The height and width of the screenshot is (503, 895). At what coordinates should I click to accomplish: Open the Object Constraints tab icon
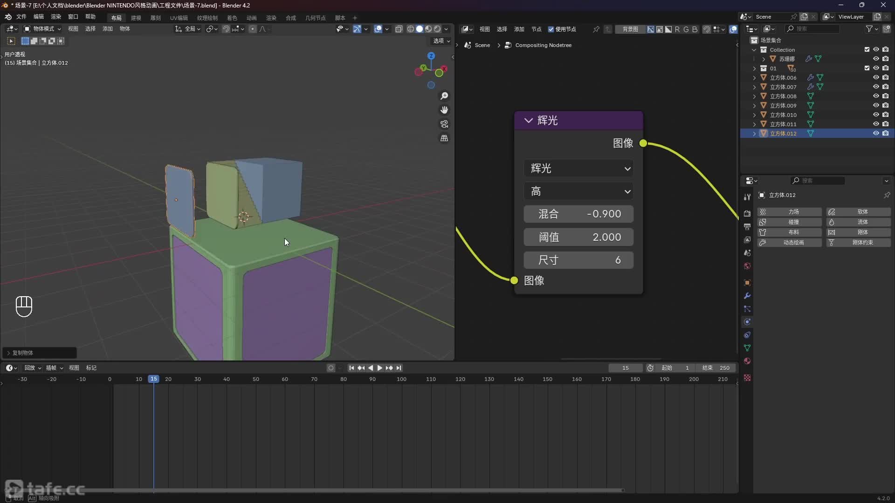(x=747, y=335)
